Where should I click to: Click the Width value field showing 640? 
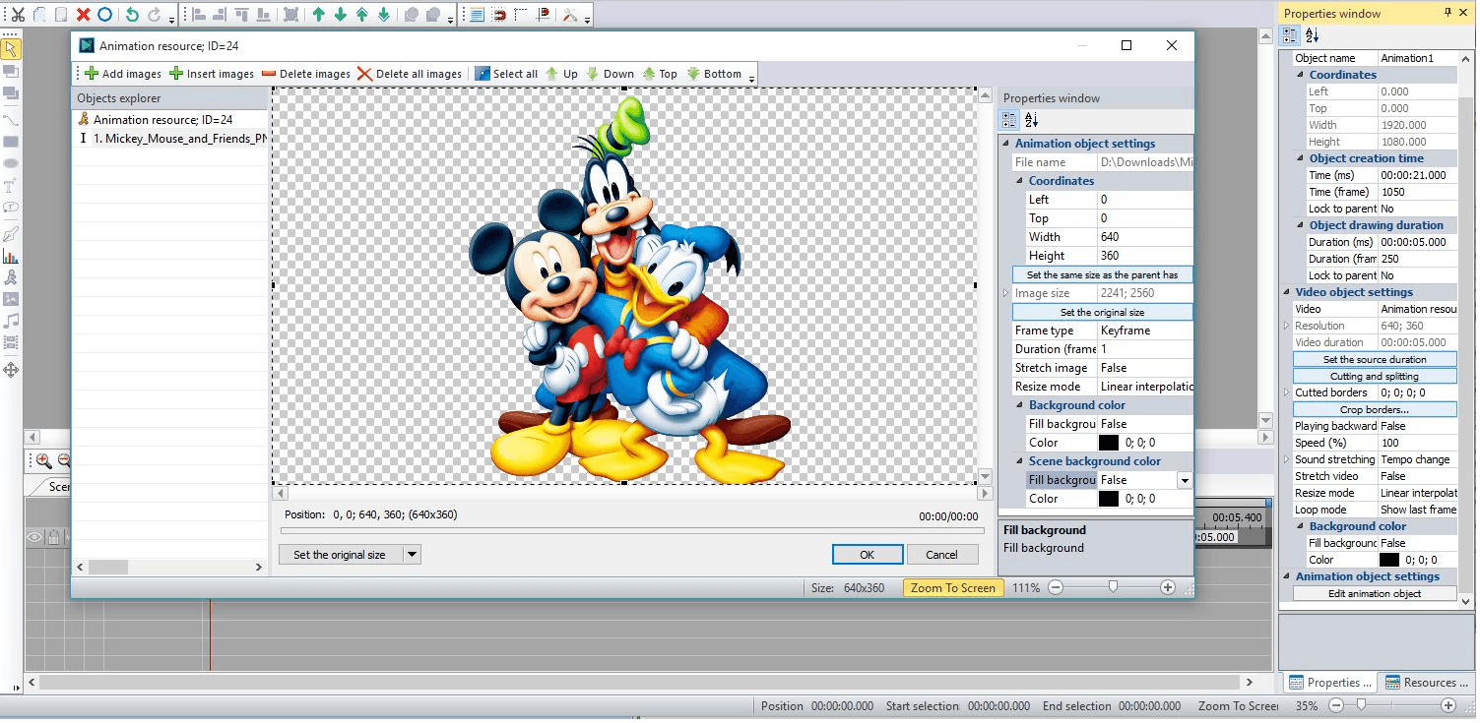pos(1144,237)
